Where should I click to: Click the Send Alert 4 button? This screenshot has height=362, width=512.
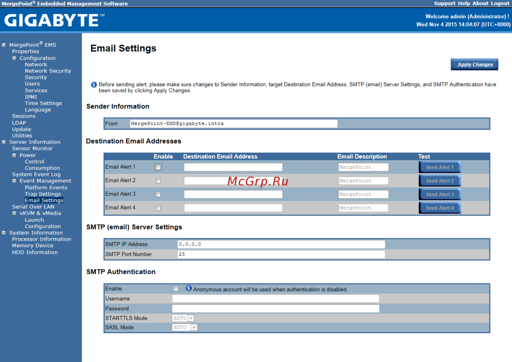pos(440,208)
